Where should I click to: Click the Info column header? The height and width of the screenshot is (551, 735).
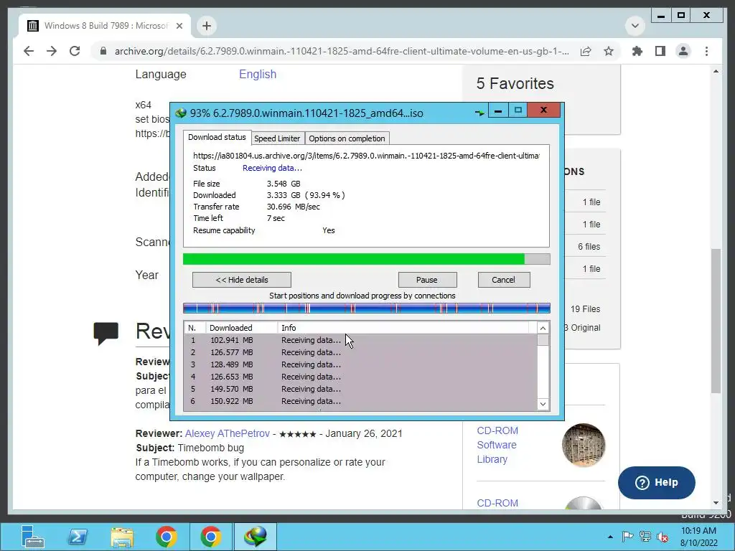pos(403,327)
